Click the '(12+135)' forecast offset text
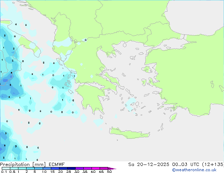The image size is (224, 173). click(x=213, y=165)
